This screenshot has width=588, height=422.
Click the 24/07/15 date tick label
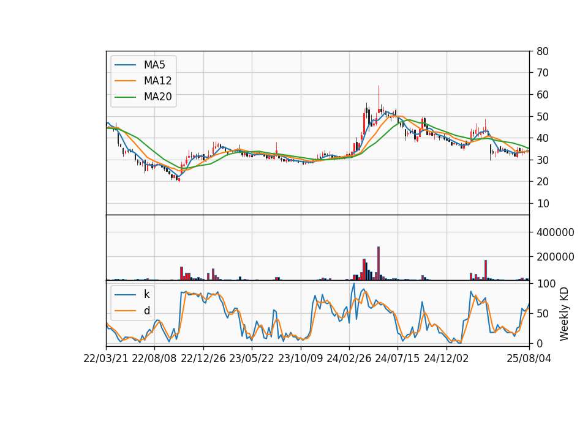(398, 358)
